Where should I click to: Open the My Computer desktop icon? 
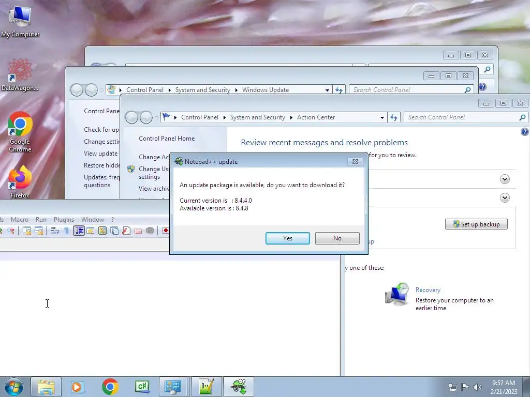(x=20, y=22)
